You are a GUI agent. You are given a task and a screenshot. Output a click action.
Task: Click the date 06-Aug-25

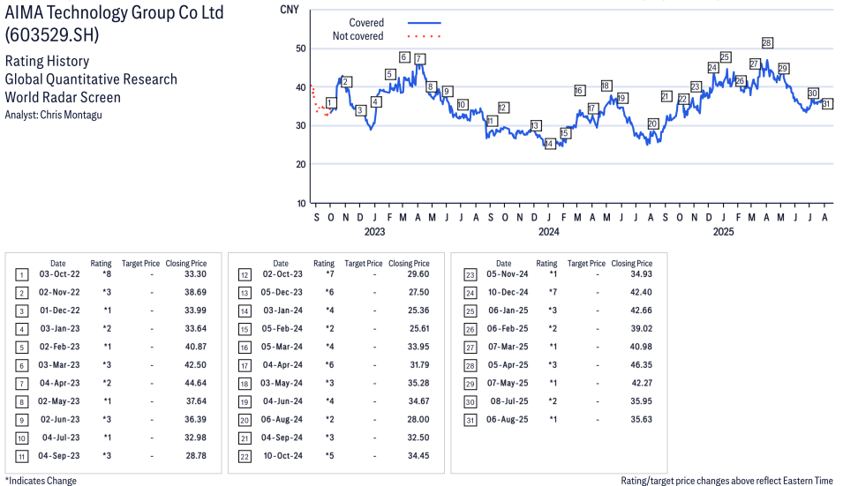click(507, 420)
